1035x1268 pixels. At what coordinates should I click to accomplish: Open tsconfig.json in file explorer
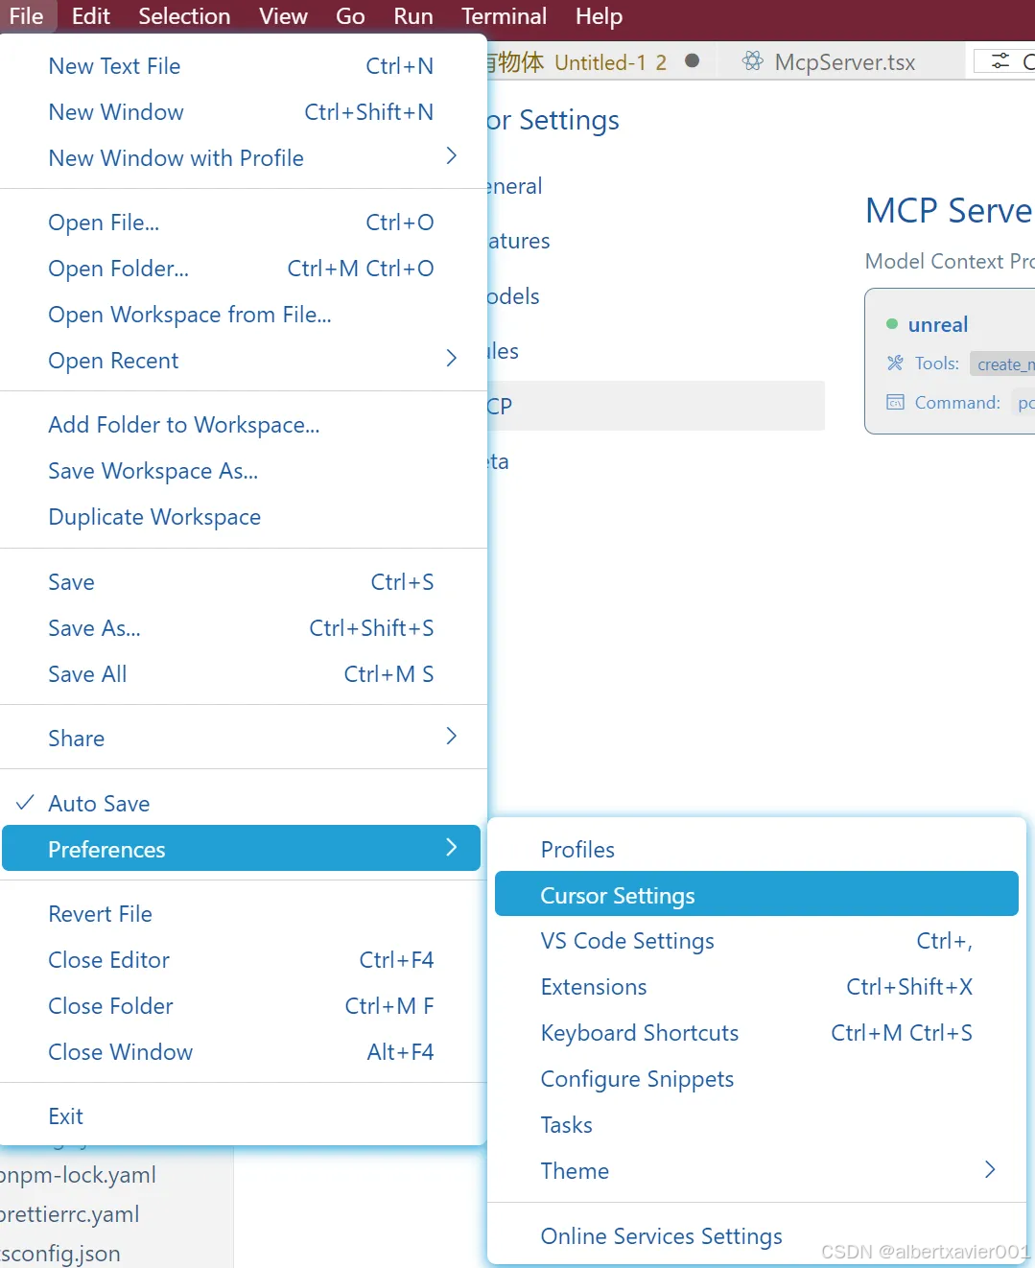(60, 1254)
